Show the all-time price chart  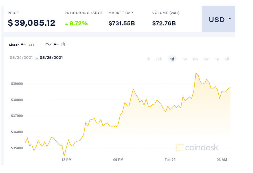(x=227, y=59)
